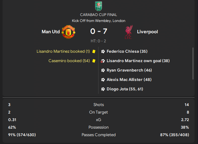Click the 0 - 7 final score
The width and height of the screenshot is (198, 144).
[99, 32]
